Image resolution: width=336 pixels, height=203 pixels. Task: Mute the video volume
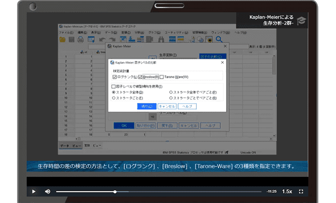tap(47, 191)
